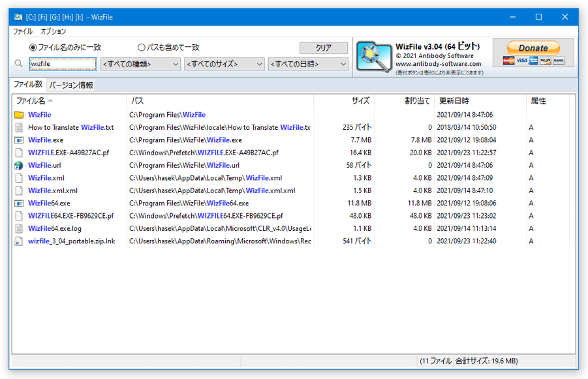The width and height of the screenshot is (588, 379).
Task: Click the 20.0 KB allocated cell
Action: tap(421, 153)
